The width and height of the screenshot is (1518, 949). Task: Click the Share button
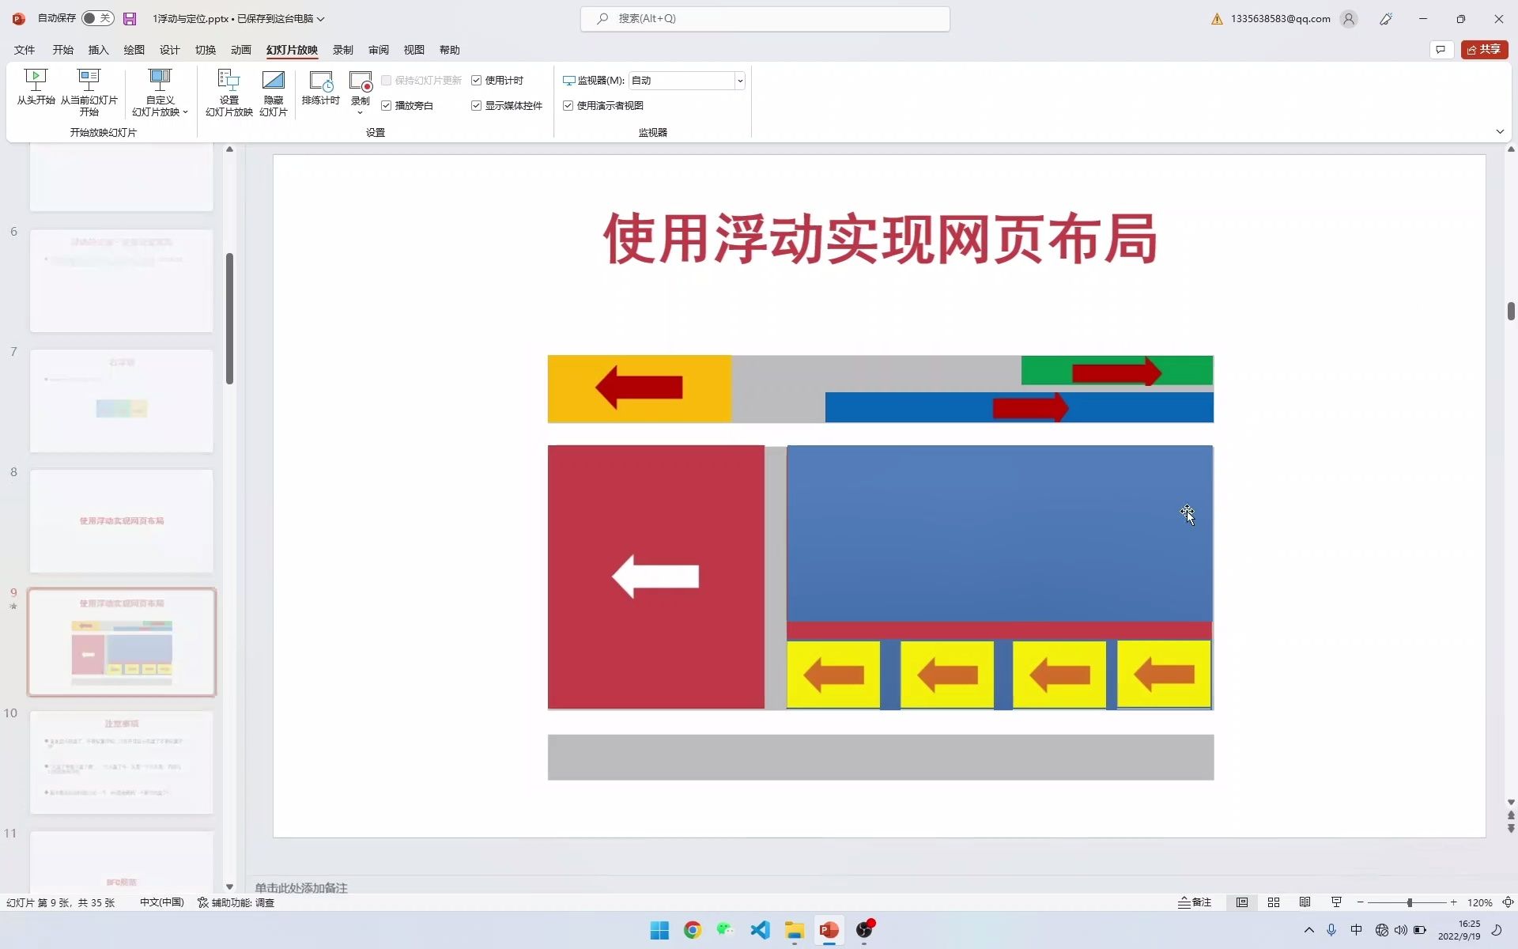(1484, 50)
